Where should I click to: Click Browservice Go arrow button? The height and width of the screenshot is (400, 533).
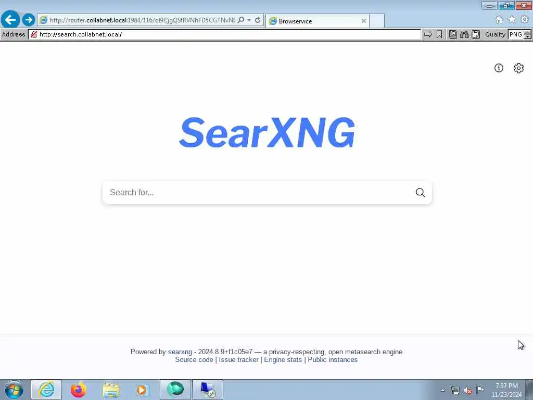tap(428, 34)
